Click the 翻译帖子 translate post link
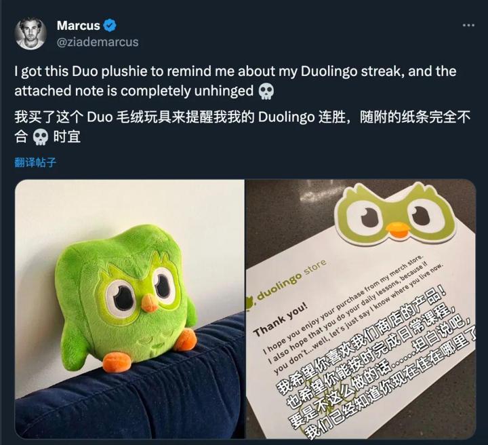The height and width of the screenshot is (445, 488). (35, 162)
